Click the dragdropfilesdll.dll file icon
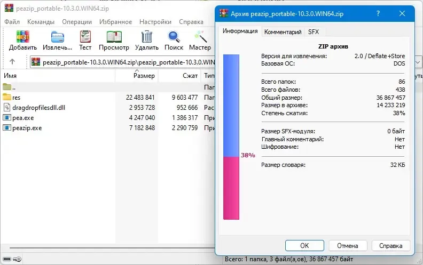Viewport: 423px width, 265px height. 7,107
